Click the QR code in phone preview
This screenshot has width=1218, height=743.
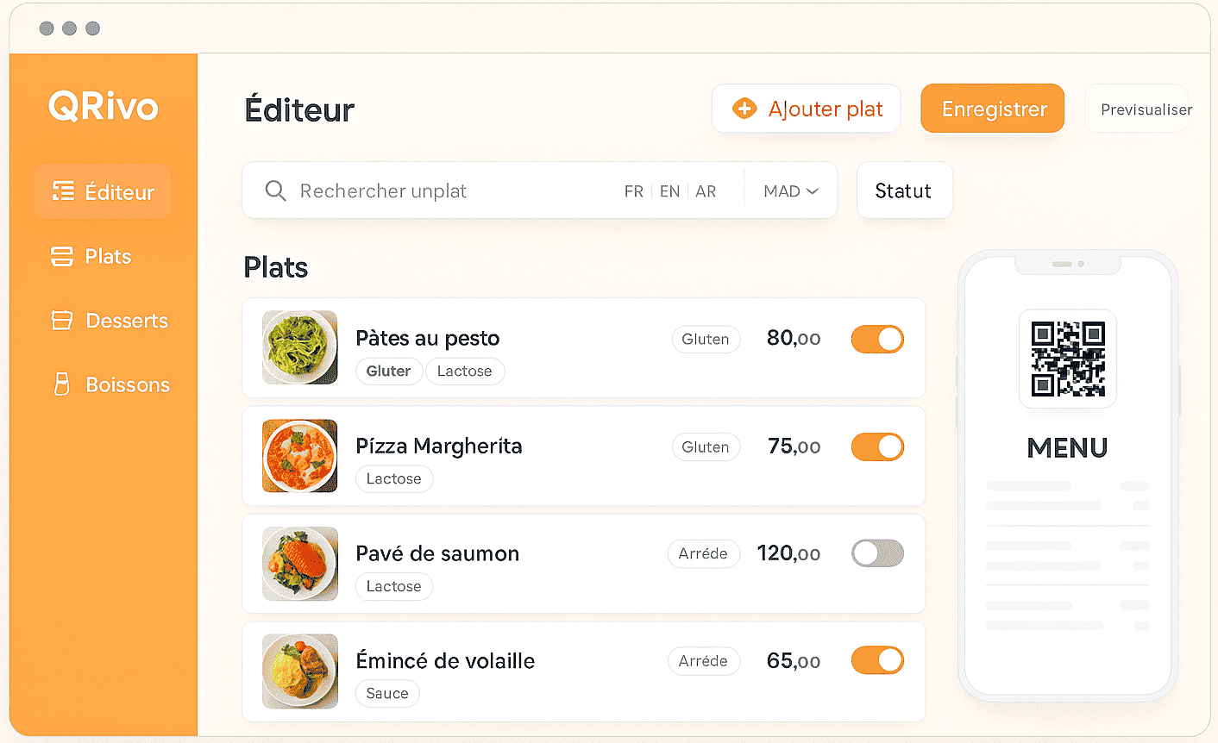coord(1068,359)
